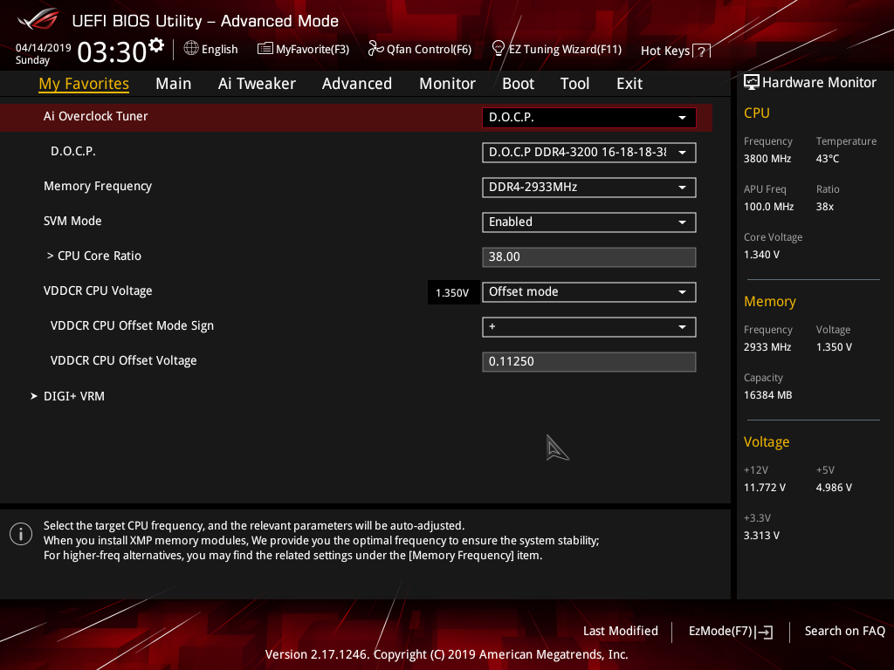Switch to EzMode(F7)
Image resolution: width=894 pixels, height=670 pixels.
click(731, 632)
